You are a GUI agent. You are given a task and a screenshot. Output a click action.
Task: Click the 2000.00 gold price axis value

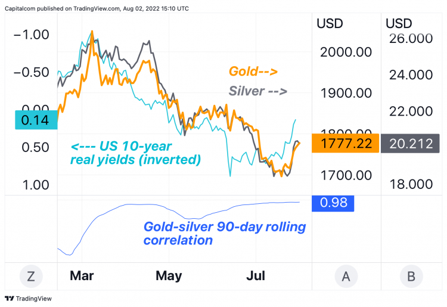click(346, 52)
